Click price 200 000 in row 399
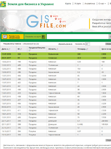111x149 pixels. pyautogui.click(x=105, y=121)
